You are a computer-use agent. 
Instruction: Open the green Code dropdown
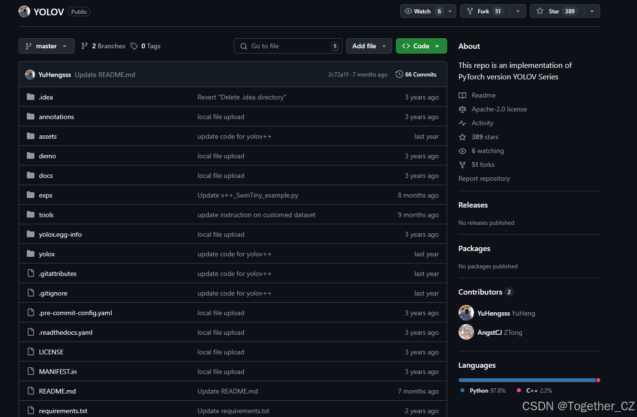[421, 46]
